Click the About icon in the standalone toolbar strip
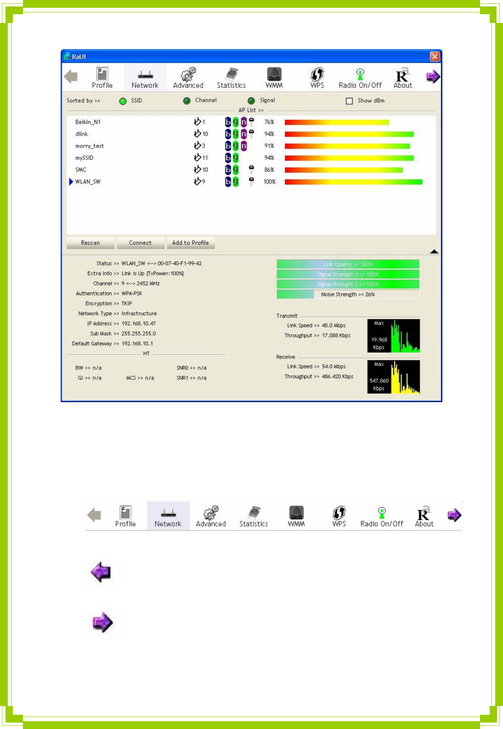The image size is (503, 729). [x=424, y=516]
